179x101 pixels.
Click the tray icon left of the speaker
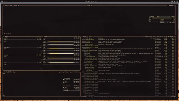[x=172, y=1]
